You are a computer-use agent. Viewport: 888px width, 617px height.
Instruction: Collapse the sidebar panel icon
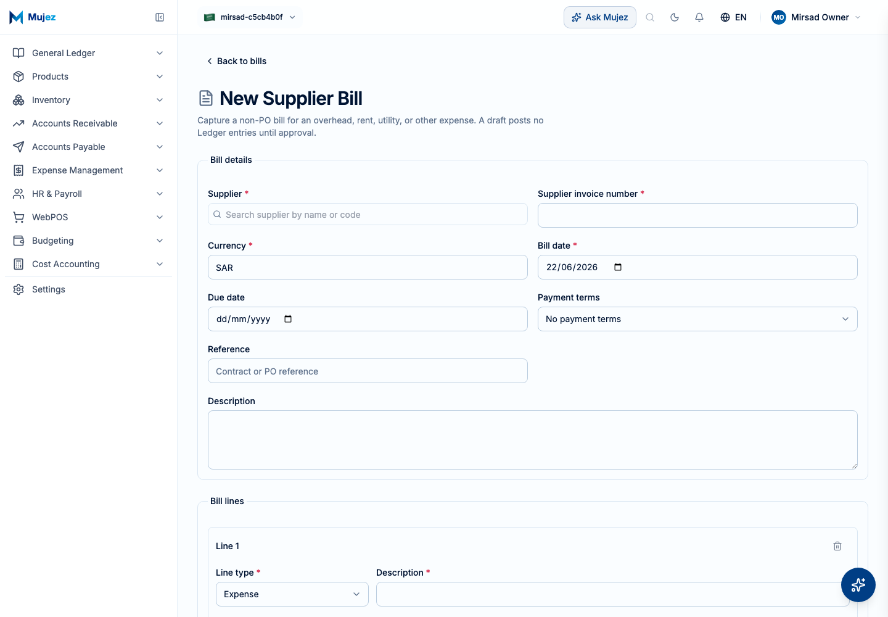tap(160, 17)
